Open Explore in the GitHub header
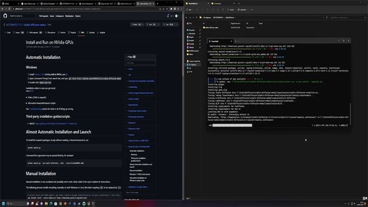The image size is (368, 207). (78, 16)
